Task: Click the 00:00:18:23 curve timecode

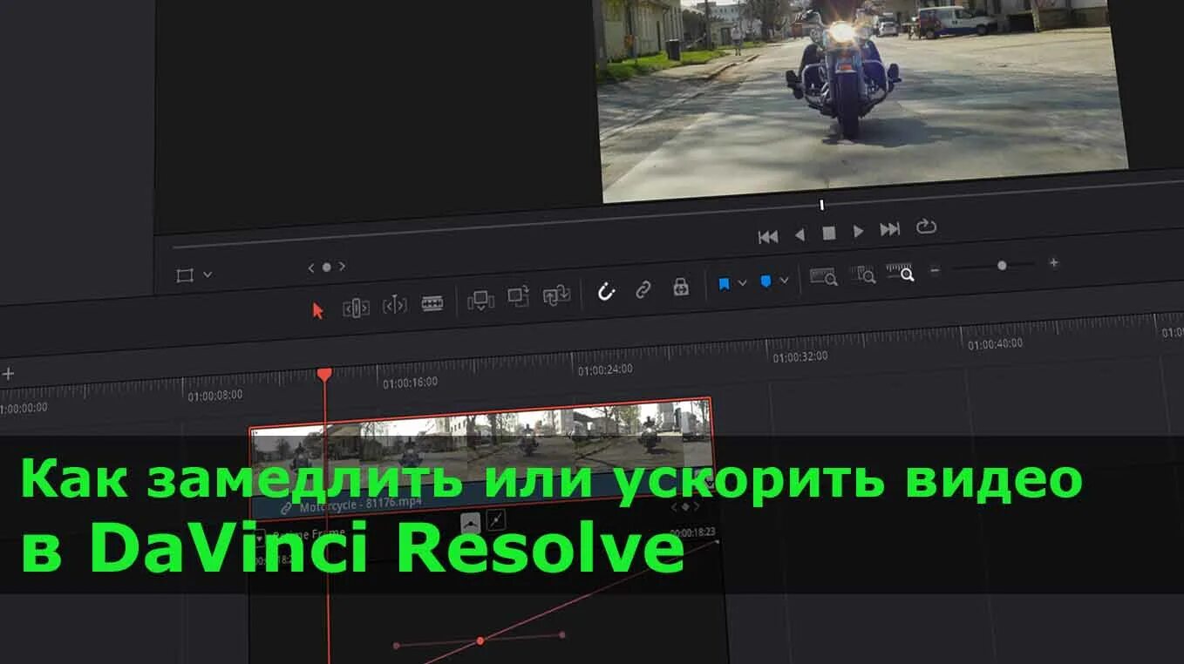Action: click(x=693, y=531)
